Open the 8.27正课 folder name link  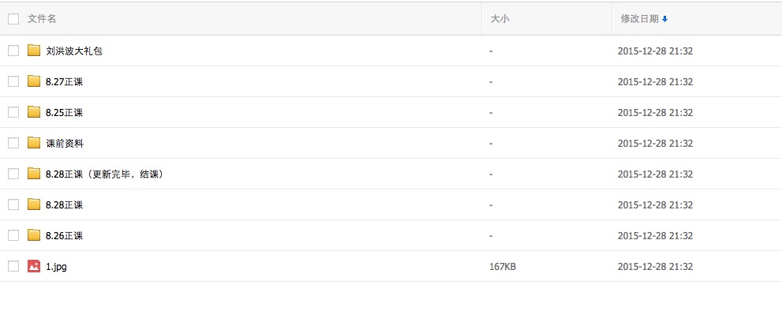click(64, 81)
